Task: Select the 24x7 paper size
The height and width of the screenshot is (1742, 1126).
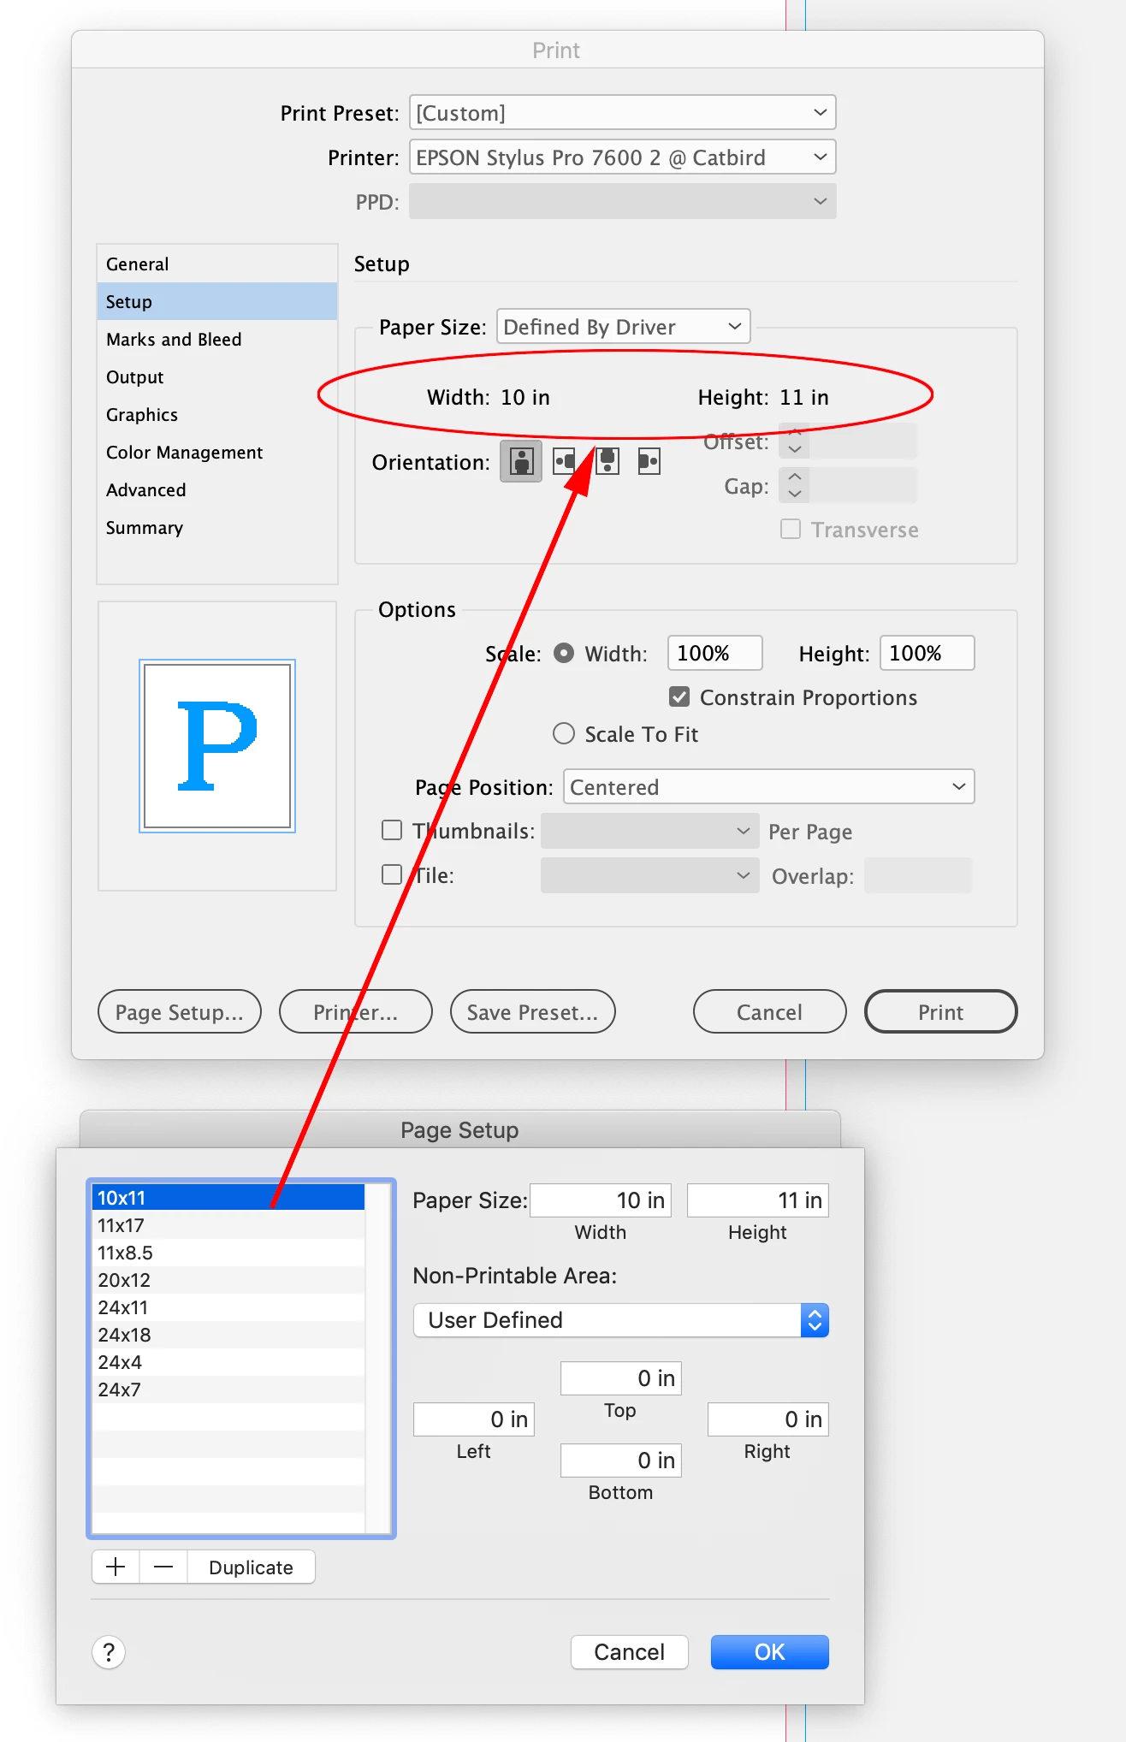Action: coord(228,1389)
